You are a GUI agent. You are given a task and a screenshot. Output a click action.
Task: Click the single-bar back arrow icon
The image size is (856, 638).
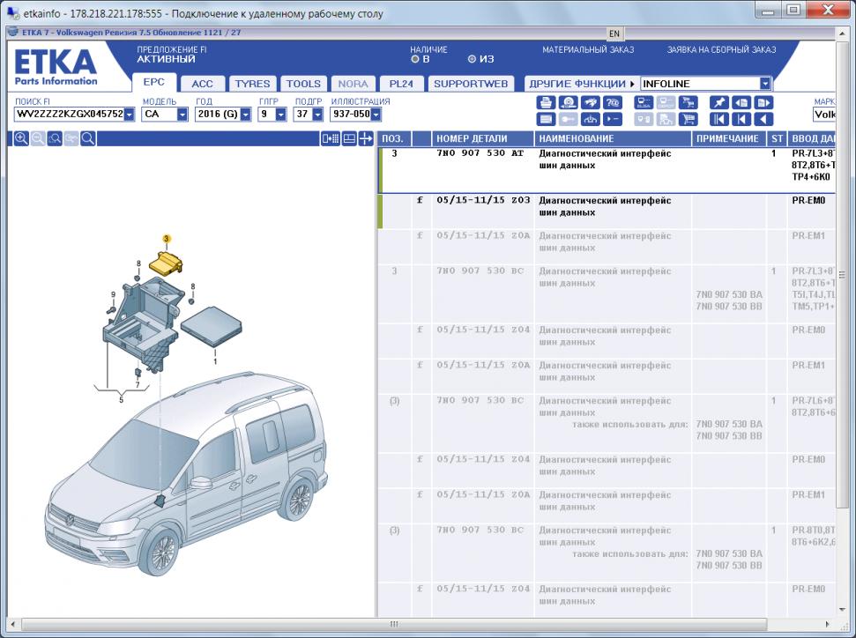(741, 120)
